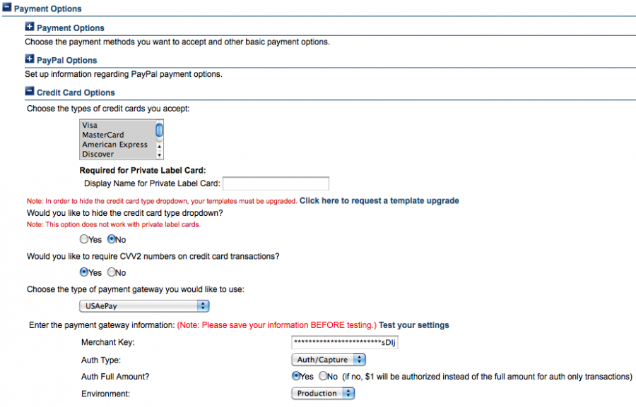Collapse the Credit Card Options minus icon

[x=30, y=92]
